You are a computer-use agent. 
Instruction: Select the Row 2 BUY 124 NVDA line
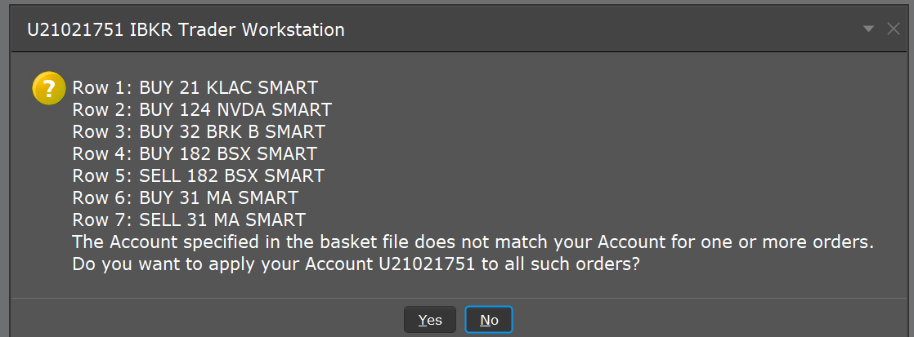(x=202, y=109)
